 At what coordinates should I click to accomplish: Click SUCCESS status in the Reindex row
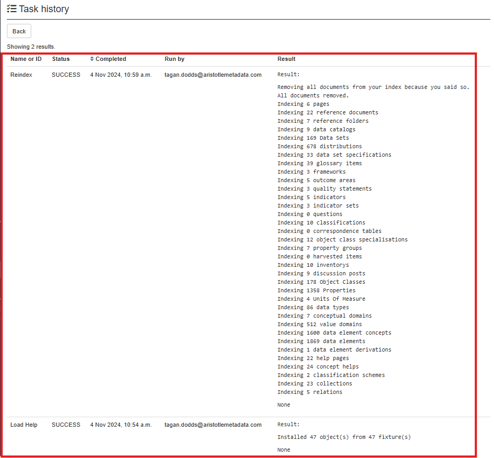pyautogui.click(x=66, y=75)
